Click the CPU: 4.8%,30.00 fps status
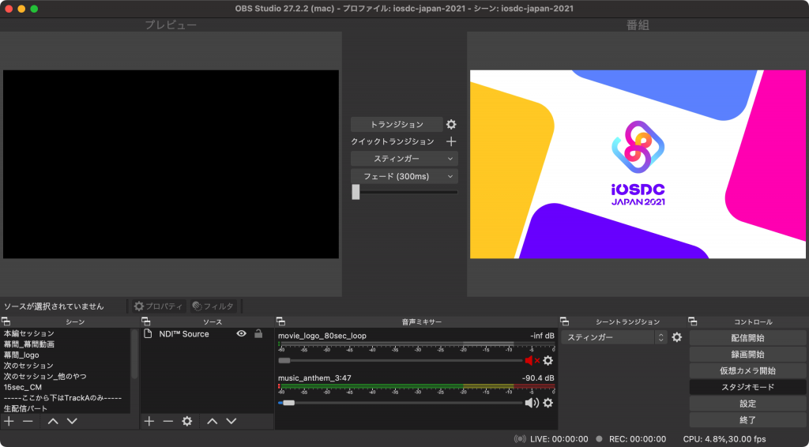This screenshot has width=809, height=447. (x=724, y=439)
